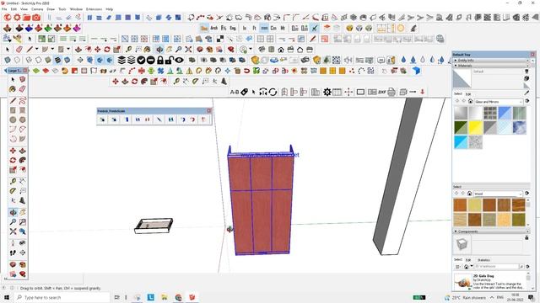Click the DXF export icon
Image resolution: width=540 pixels, height=303 pixels.
coord(381,92)
